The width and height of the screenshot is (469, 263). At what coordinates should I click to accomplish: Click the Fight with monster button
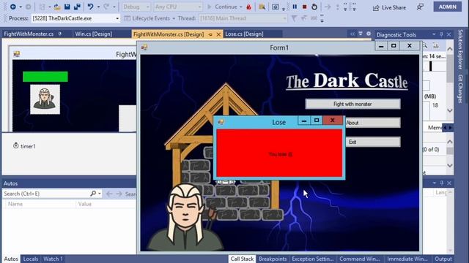(x=352, y=104)
